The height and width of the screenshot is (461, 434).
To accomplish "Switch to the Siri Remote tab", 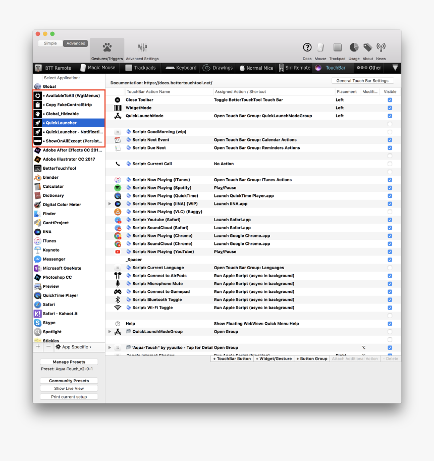I will [294, 68].
